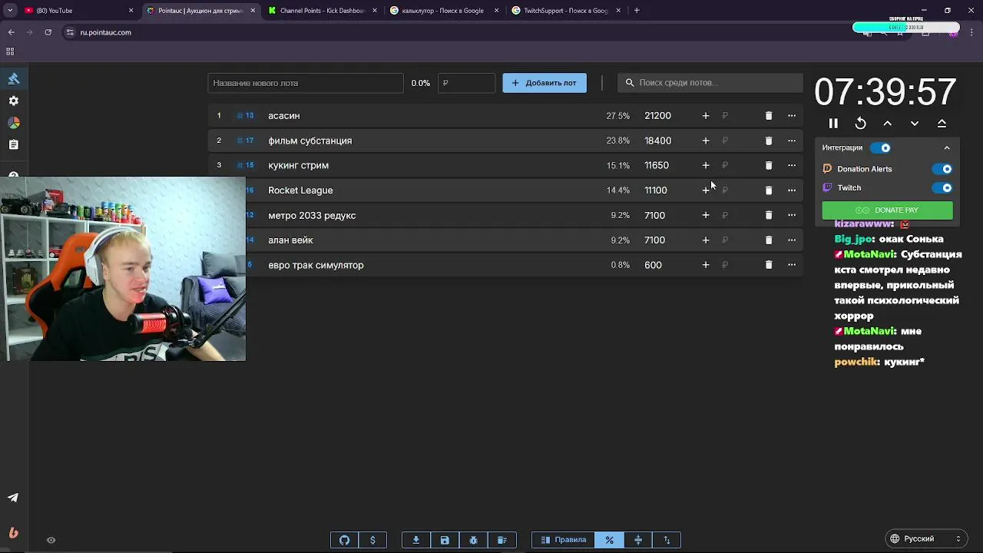The height and width of the screenshot is (553, 983).
Task: Click the Boosty icon in left sidebar
Action: tap(13, 532)
